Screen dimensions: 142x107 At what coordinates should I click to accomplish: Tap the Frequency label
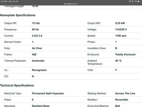(11, 29)
